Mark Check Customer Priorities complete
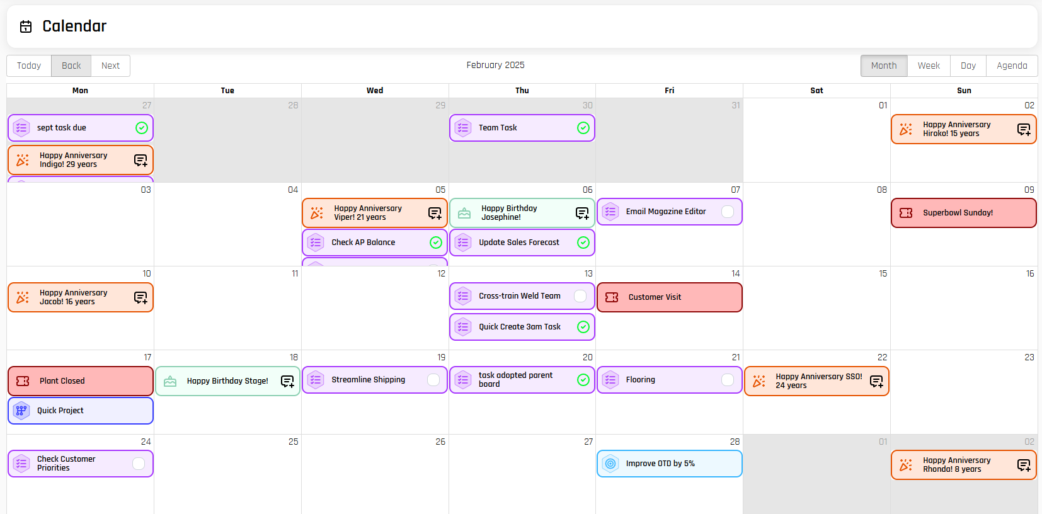Viewport: 1042px width, 514px height. (139, 464)
